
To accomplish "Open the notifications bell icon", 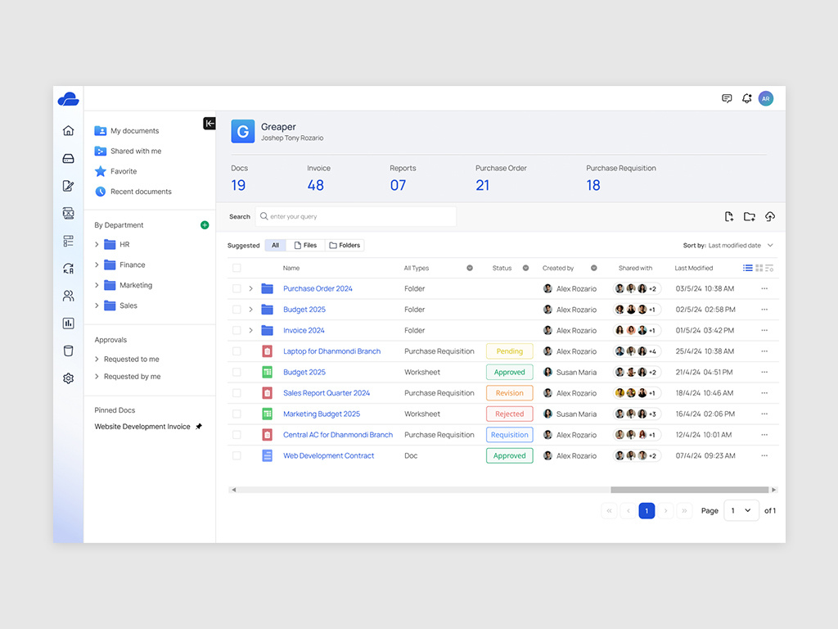I will click(746, 97).
